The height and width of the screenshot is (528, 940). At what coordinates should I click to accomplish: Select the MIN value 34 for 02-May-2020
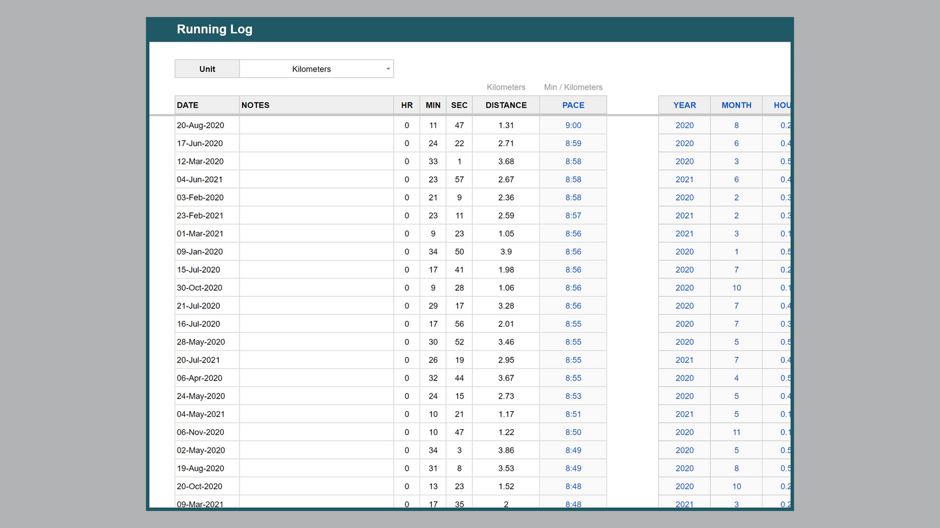tap(433, 450)
